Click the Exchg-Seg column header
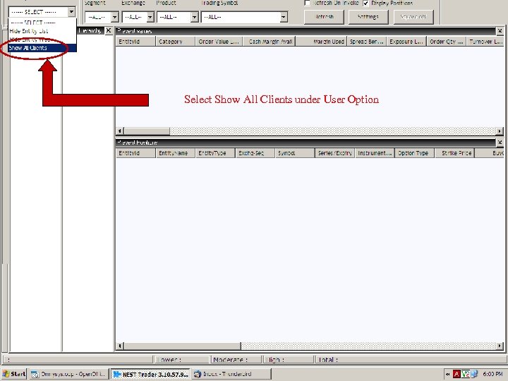508x381 pixels. click(255, 153)
